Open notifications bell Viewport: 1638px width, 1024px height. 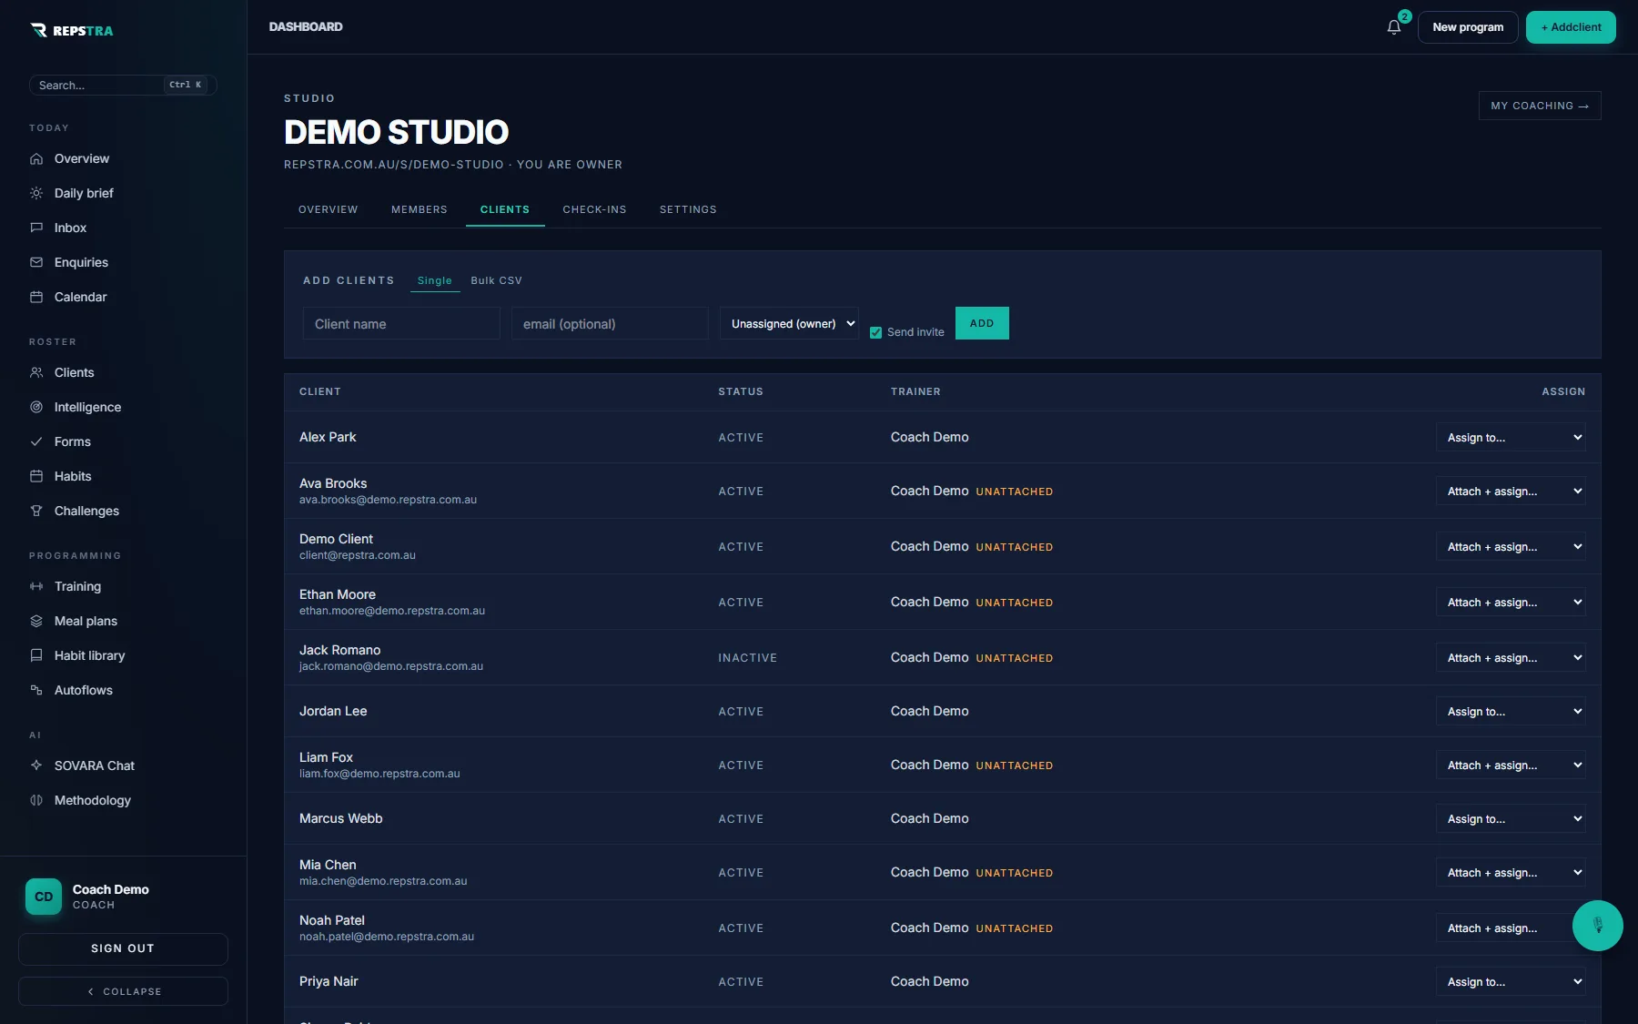pos(1394,27)
